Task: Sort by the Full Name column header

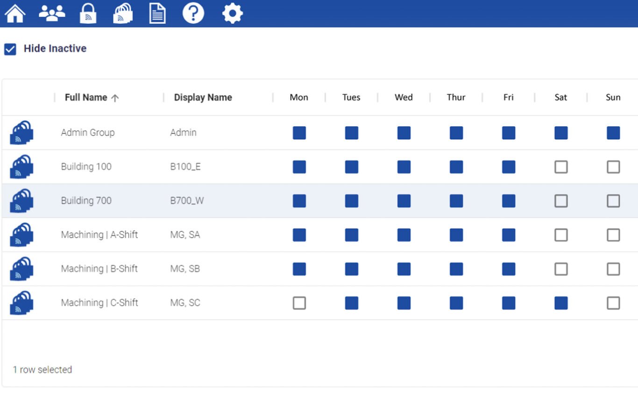Action: click(86, 98)
